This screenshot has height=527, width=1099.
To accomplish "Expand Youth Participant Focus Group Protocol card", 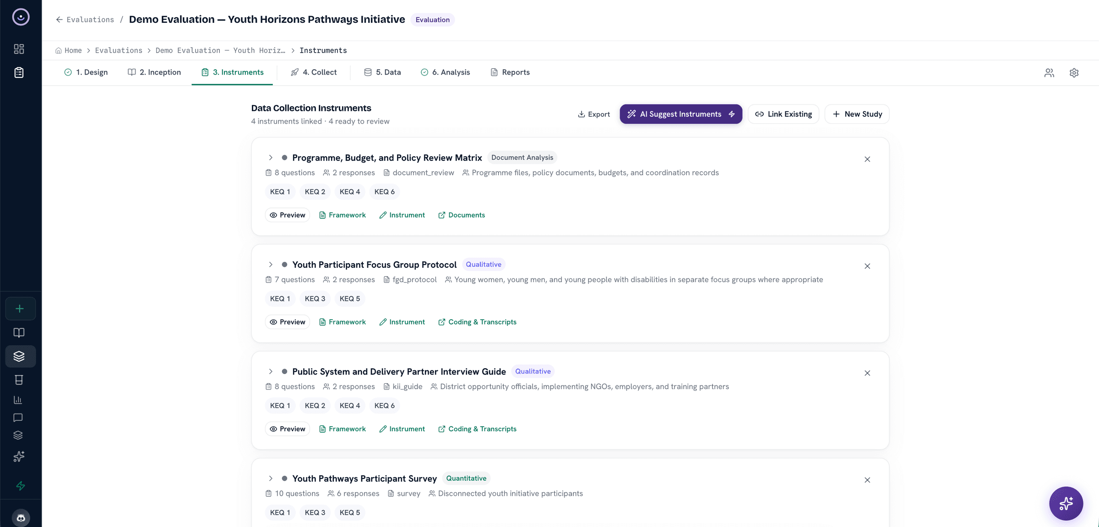I will point(271,265).
